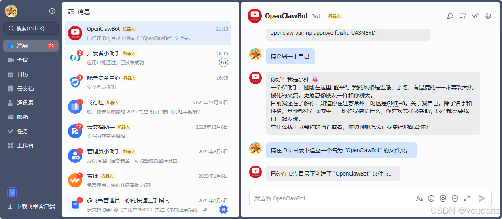This screenshot has height=219, width=502.
Task: Click the orange 审批 avatar icon
Action: pos(75,180)
